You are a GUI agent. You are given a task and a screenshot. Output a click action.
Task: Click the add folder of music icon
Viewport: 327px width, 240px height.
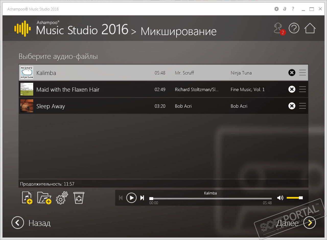[44, 198]
